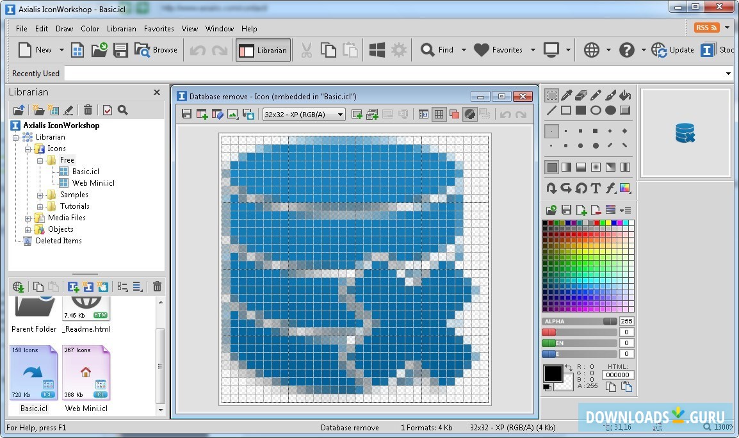Select the Eraser tool
The width and height of the screenshot is (739, 438).
[581, 95]
